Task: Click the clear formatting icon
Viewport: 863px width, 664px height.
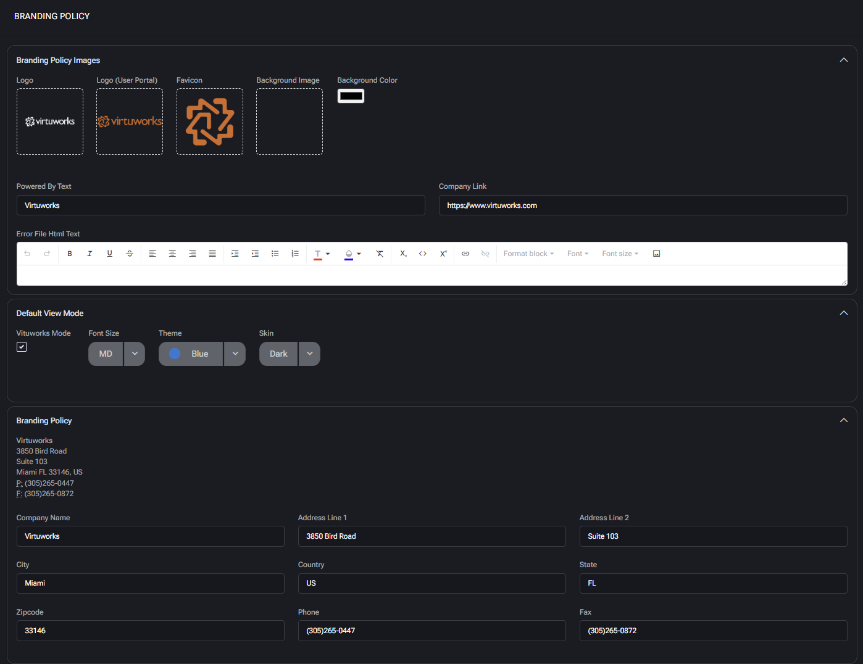Action: [380, 254]
